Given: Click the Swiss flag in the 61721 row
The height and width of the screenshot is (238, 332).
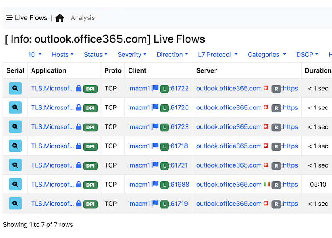Looking at the screenshot, I should click(x=266, y=165).
